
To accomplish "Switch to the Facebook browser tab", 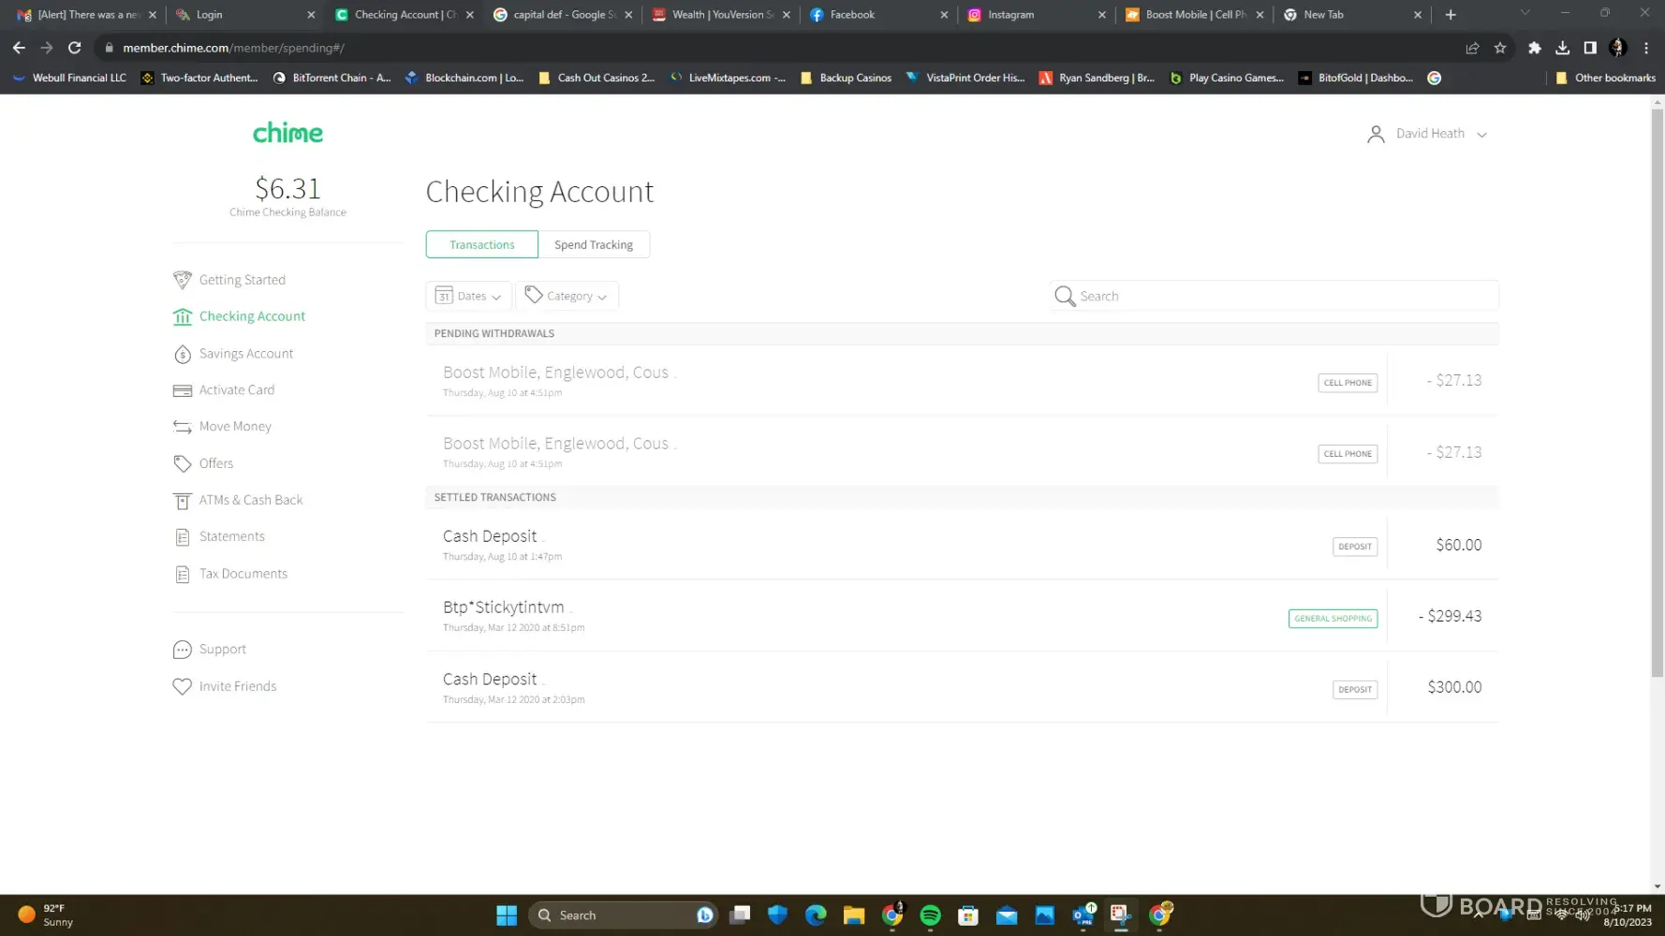I will point(877,15).
